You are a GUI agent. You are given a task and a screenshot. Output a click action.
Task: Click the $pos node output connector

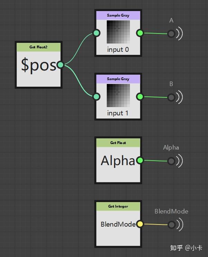[60, 65]
